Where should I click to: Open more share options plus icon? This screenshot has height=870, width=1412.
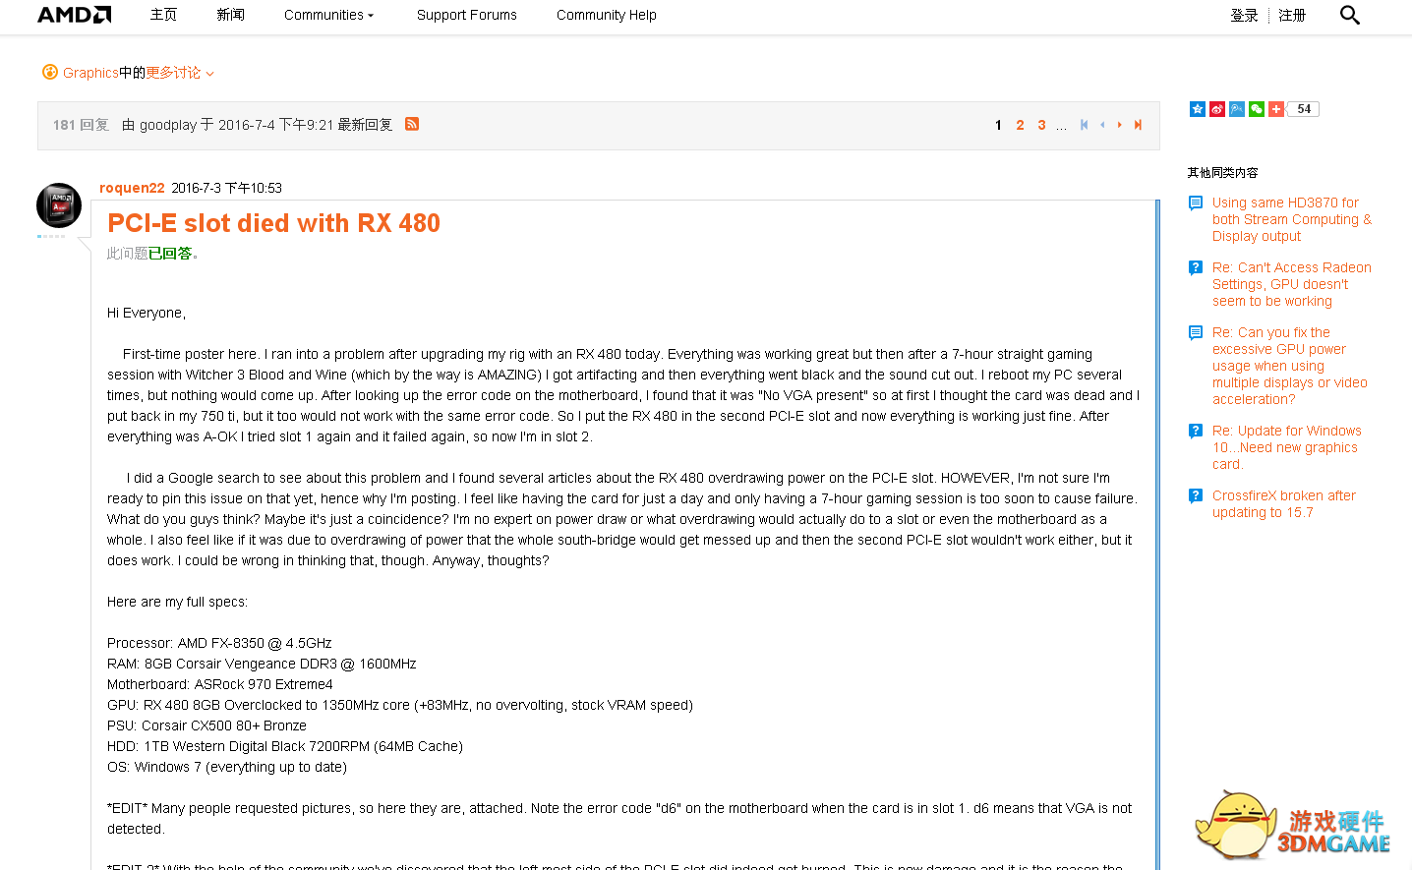1276,109
